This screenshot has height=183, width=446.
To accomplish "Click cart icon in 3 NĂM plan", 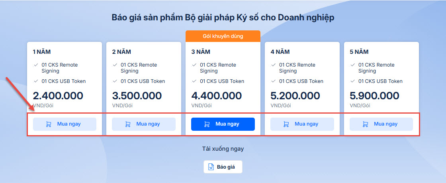I will point(207,124).
